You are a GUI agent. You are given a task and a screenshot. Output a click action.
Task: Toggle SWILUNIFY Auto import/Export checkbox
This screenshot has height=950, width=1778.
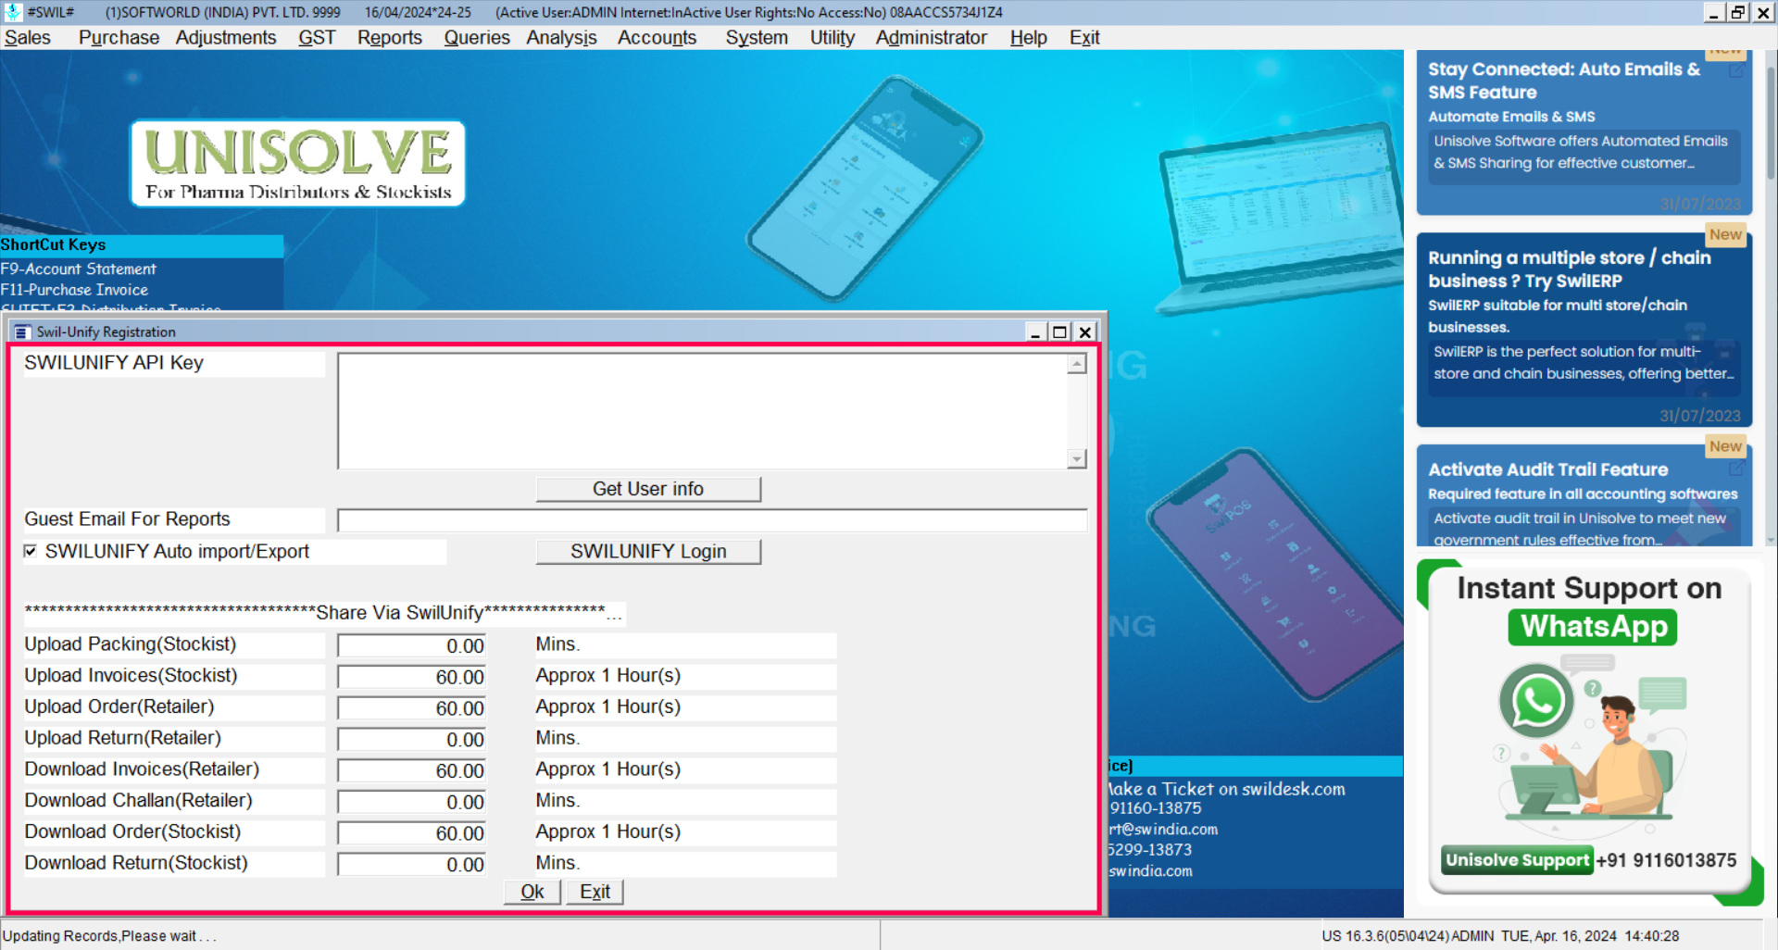coord(31,551)
